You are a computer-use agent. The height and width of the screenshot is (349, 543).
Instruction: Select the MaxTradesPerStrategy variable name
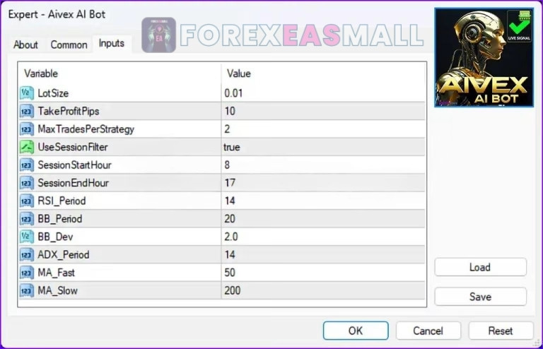pos(86,129)
